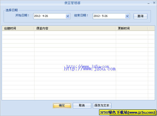Open the 开始日期 dropdown arrow
Viewport: 157px width, 116px height.
click(68, 16)
